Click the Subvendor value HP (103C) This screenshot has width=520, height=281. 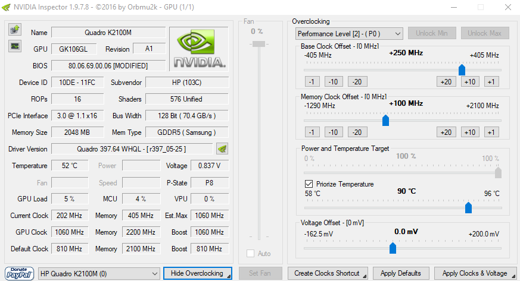point(187,83)
